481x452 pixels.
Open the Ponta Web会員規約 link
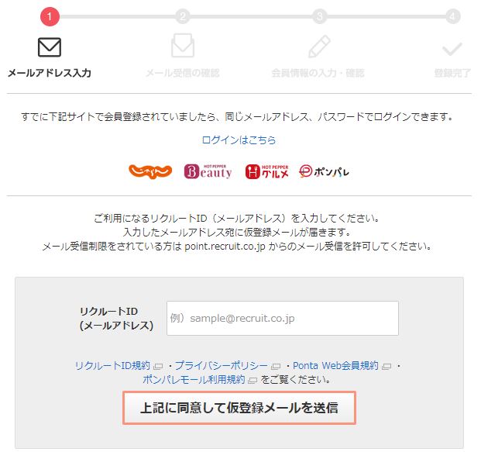point(335,365)
